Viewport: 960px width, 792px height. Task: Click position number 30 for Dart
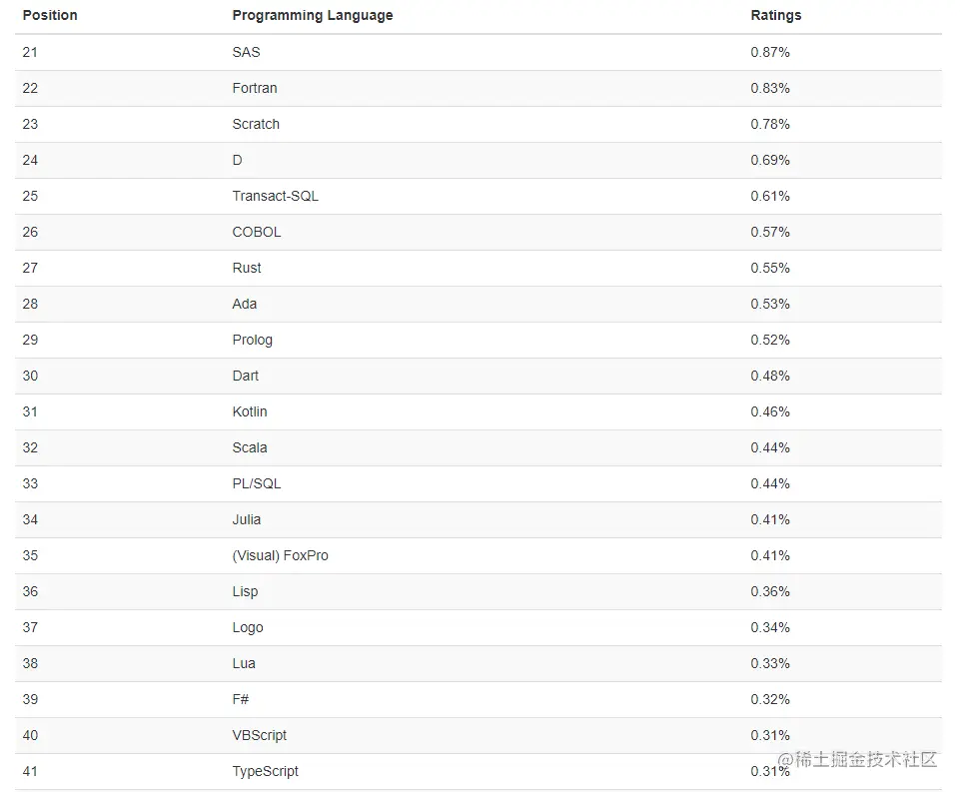(x=30, y=376)
